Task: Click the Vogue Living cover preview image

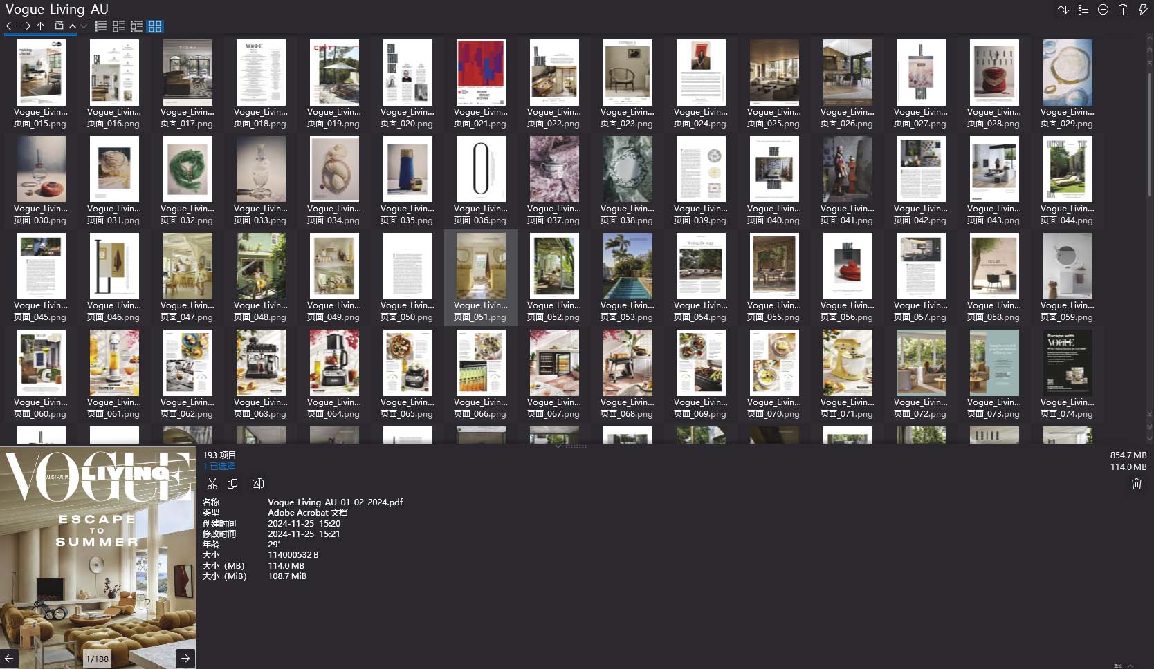Action: (98, 557)
